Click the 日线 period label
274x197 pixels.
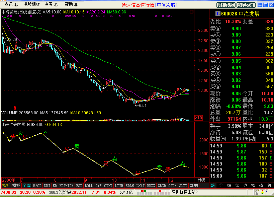[201, 180]
